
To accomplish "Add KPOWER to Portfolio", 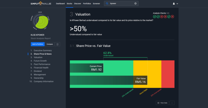I will (38, 44).
